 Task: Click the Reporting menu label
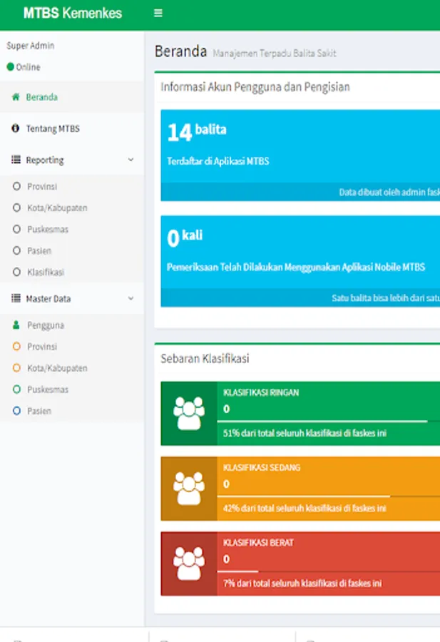coord(45,160)
